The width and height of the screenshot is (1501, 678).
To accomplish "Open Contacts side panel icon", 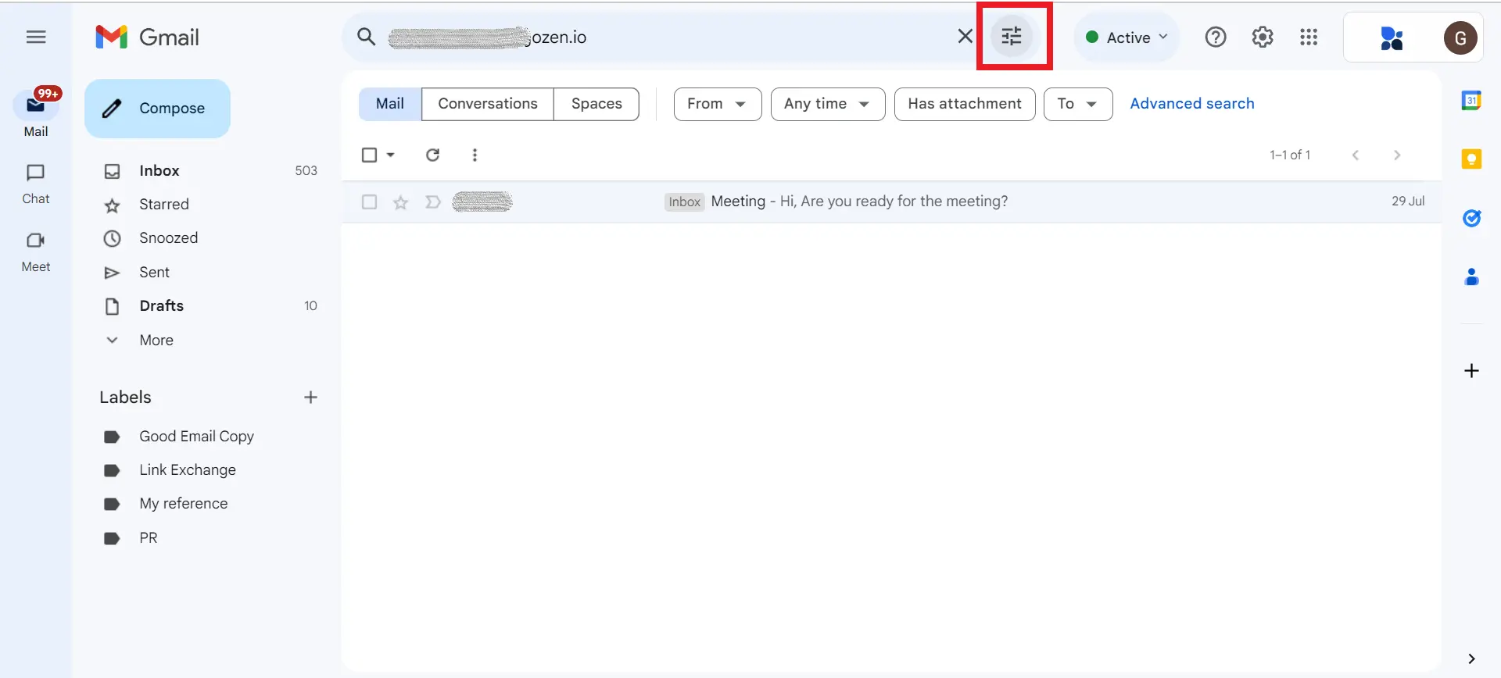I will (1471, 277).
